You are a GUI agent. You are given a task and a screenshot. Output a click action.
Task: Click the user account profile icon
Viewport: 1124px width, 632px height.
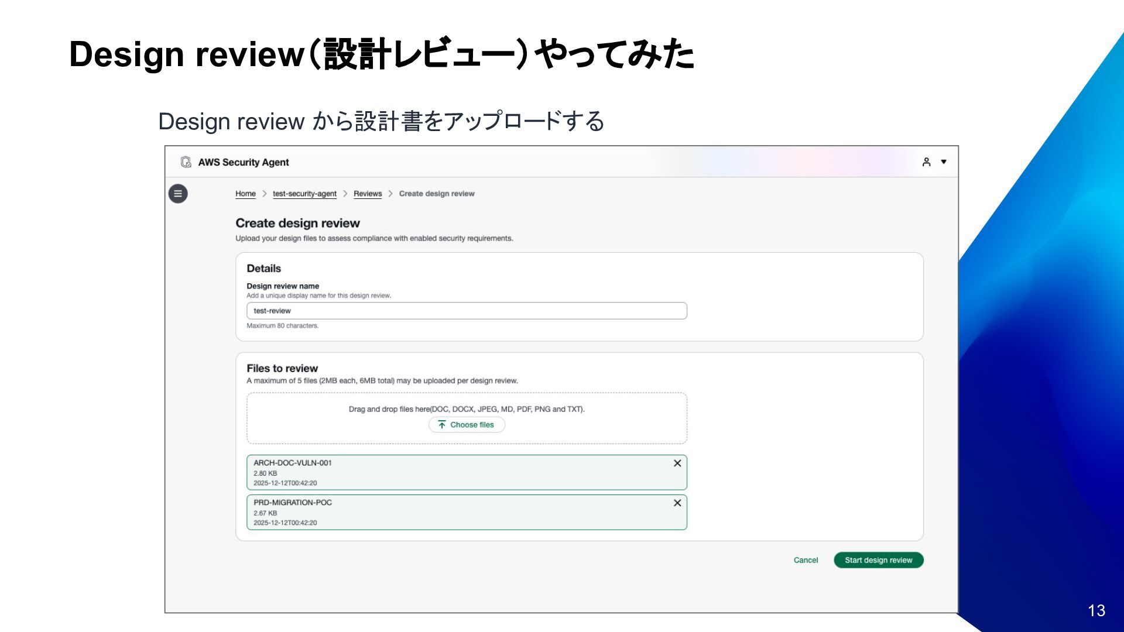pyautogui.click(x=926, y=162)
